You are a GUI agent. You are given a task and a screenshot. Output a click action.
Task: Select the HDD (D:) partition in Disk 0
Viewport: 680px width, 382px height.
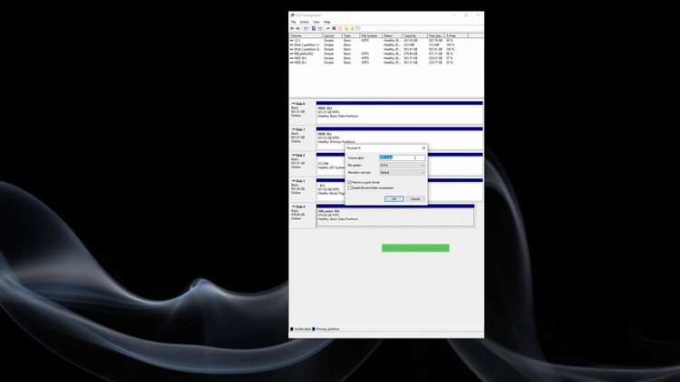tap(400, 112)
